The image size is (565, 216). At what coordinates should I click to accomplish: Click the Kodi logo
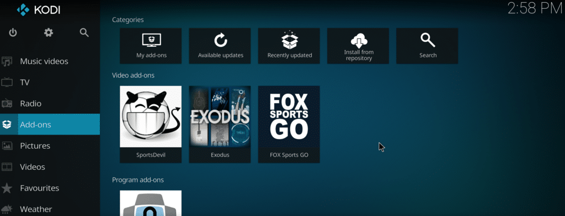point(39,10)
